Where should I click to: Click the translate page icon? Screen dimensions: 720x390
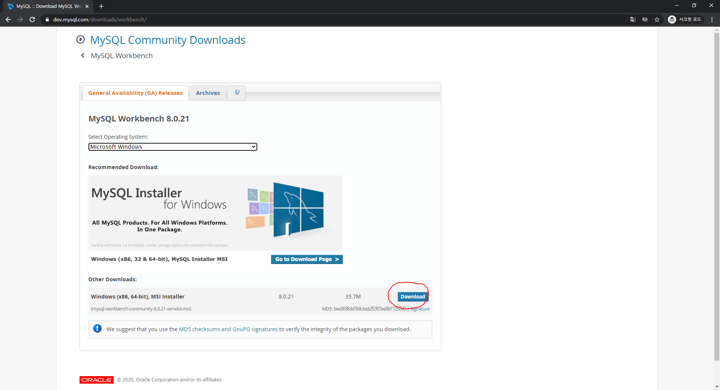coord(633,19)
